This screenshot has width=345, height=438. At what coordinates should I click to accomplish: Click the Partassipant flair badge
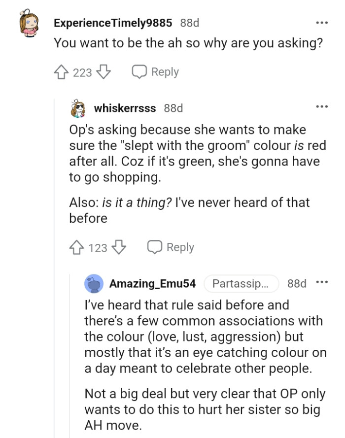click(241, 283)
